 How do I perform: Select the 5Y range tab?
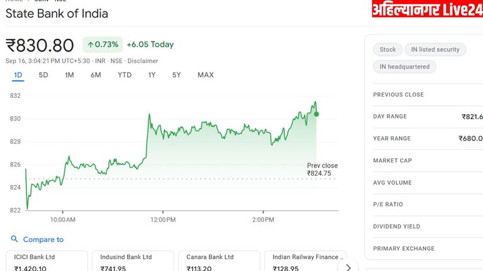177,75
